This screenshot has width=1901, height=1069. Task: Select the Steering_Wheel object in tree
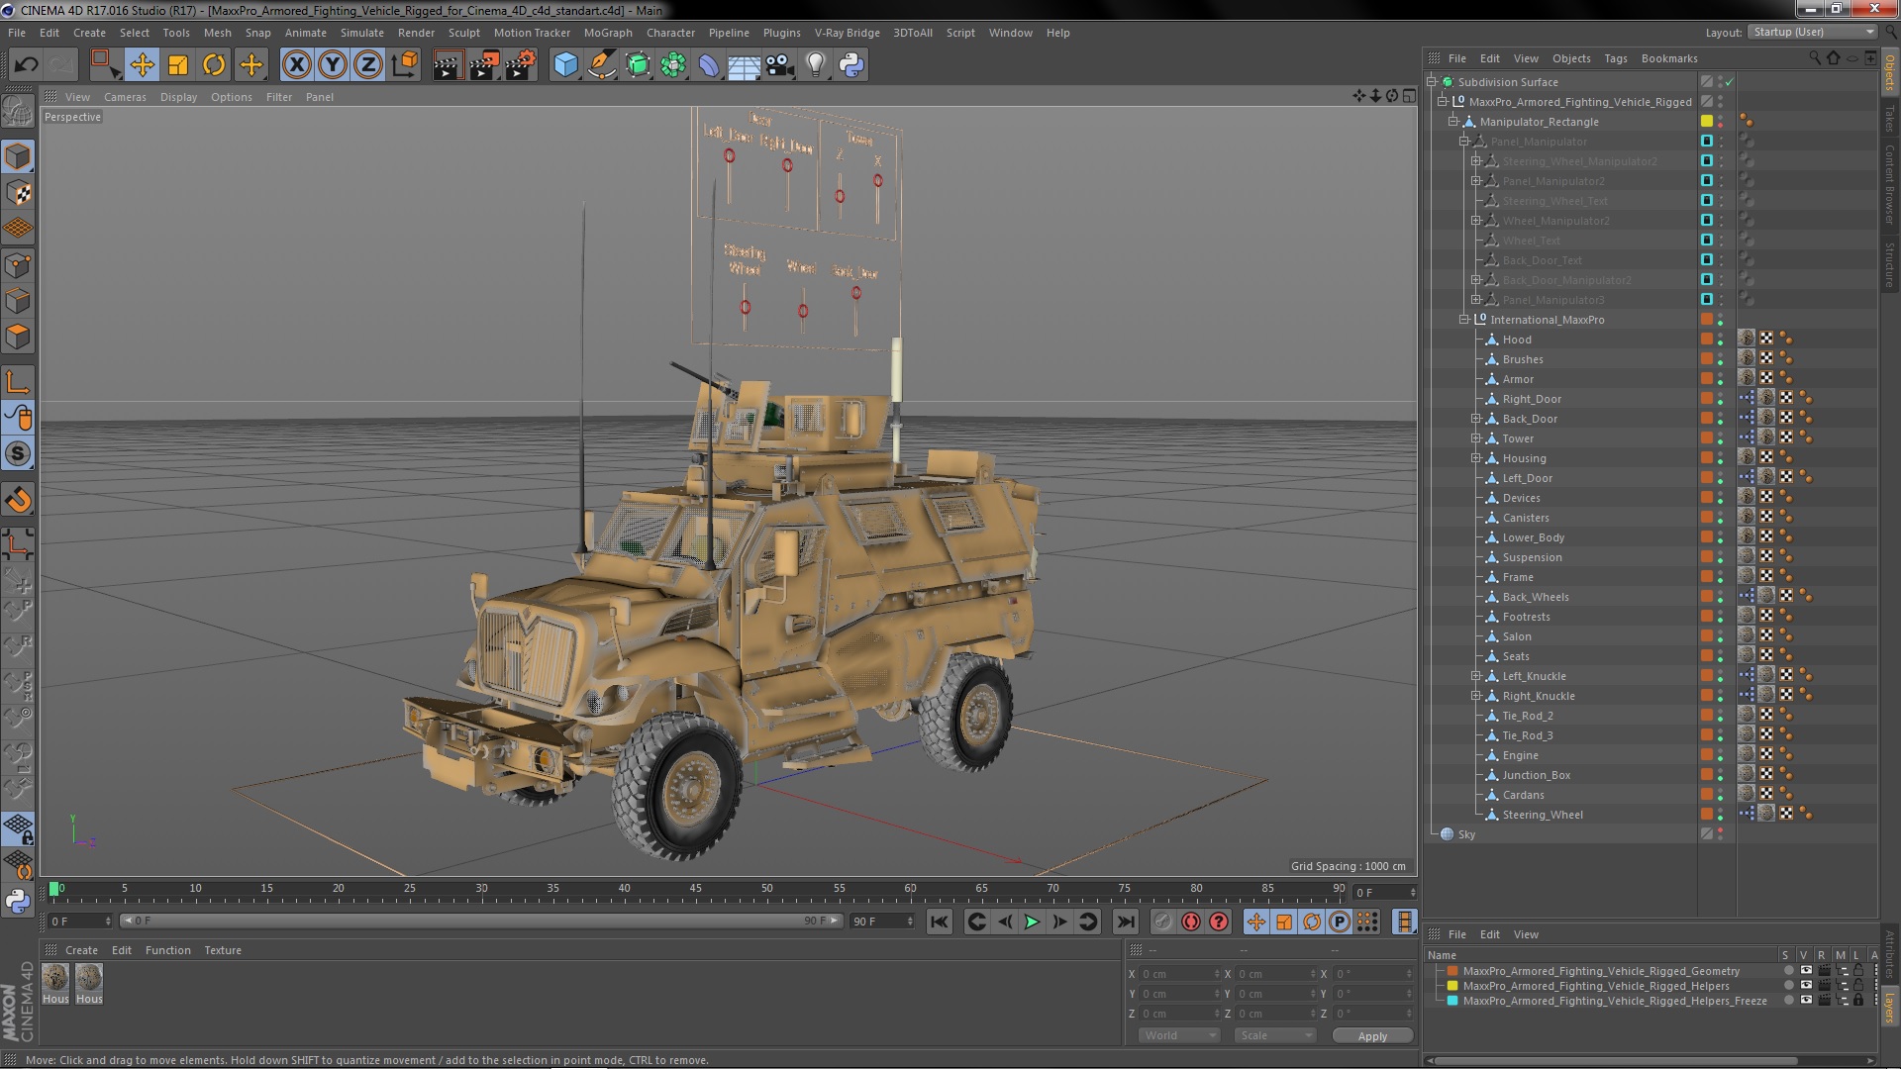point(1542,815)
